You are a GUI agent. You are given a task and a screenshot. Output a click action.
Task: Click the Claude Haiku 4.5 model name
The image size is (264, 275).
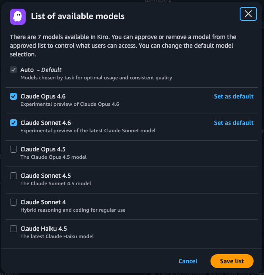43,229
